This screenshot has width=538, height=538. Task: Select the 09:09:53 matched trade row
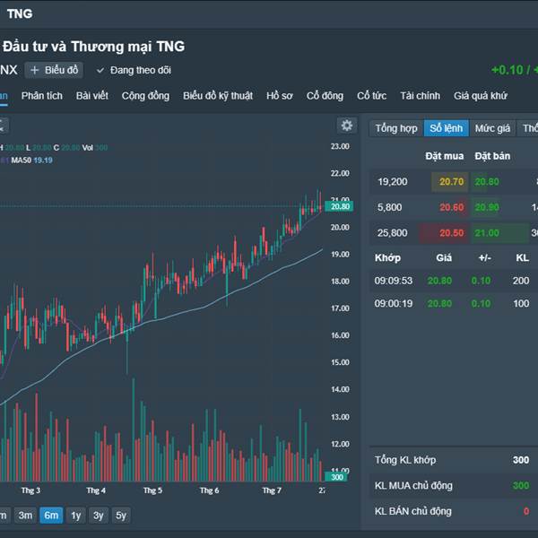point(454,281)
